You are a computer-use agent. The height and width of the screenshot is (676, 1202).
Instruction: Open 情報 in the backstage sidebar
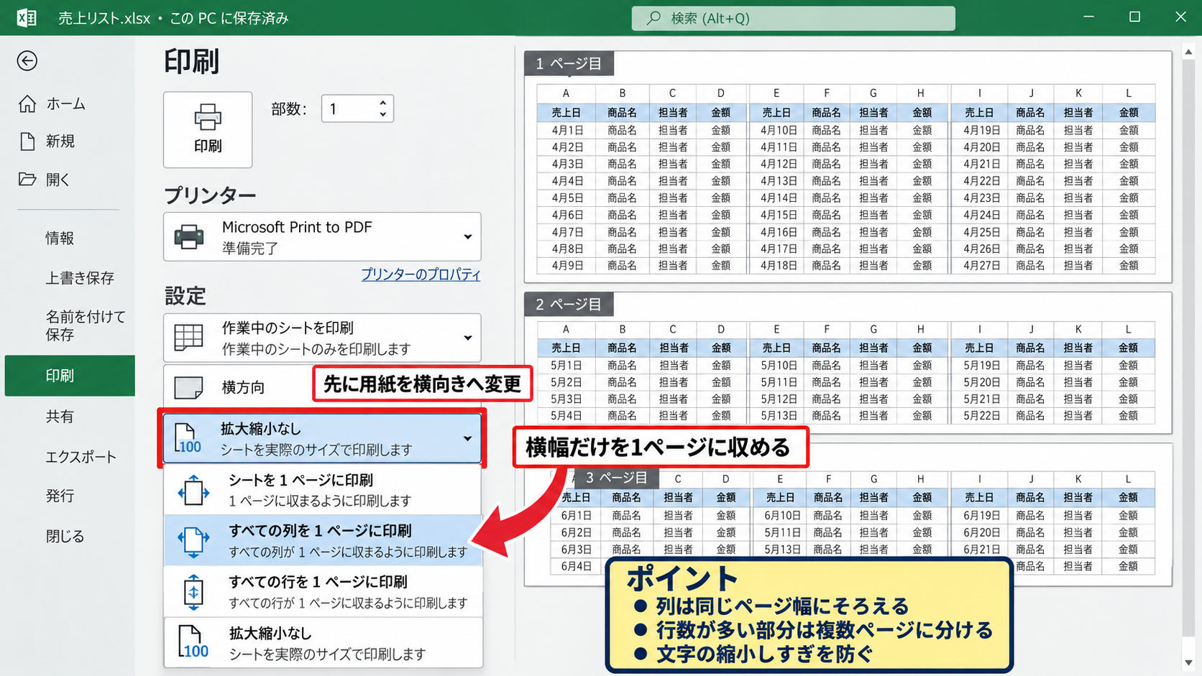pos(60,238)
